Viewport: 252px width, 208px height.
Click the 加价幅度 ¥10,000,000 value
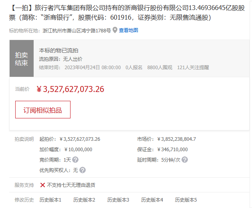(78, 150)
